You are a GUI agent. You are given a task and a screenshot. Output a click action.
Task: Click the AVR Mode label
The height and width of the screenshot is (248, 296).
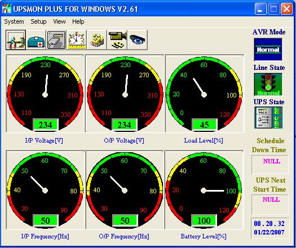click(269, 32)
